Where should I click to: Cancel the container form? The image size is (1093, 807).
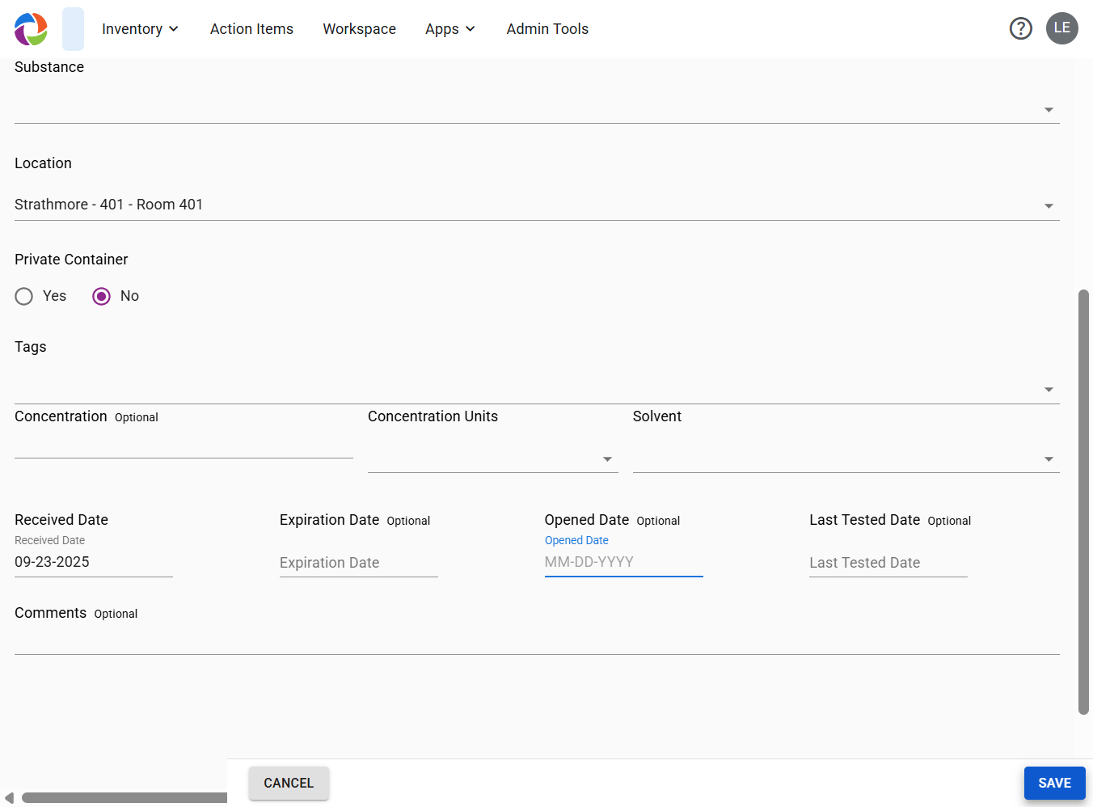click(x=289, y=783)
